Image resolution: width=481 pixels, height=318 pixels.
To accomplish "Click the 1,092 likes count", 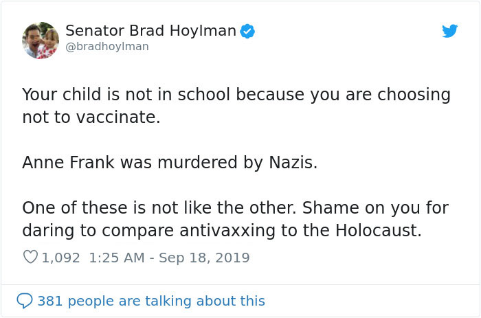I will [x=61, y=258].
